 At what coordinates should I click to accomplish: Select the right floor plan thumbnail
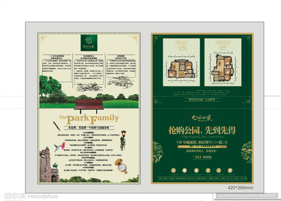223,62
